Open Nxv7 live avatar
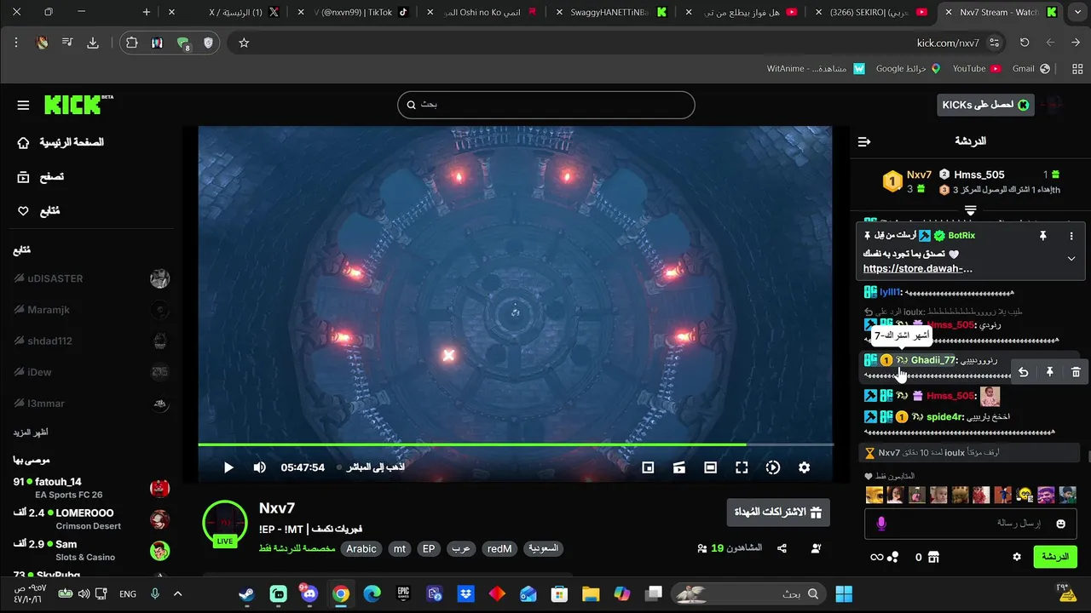1091x613 pixels. 225,523
